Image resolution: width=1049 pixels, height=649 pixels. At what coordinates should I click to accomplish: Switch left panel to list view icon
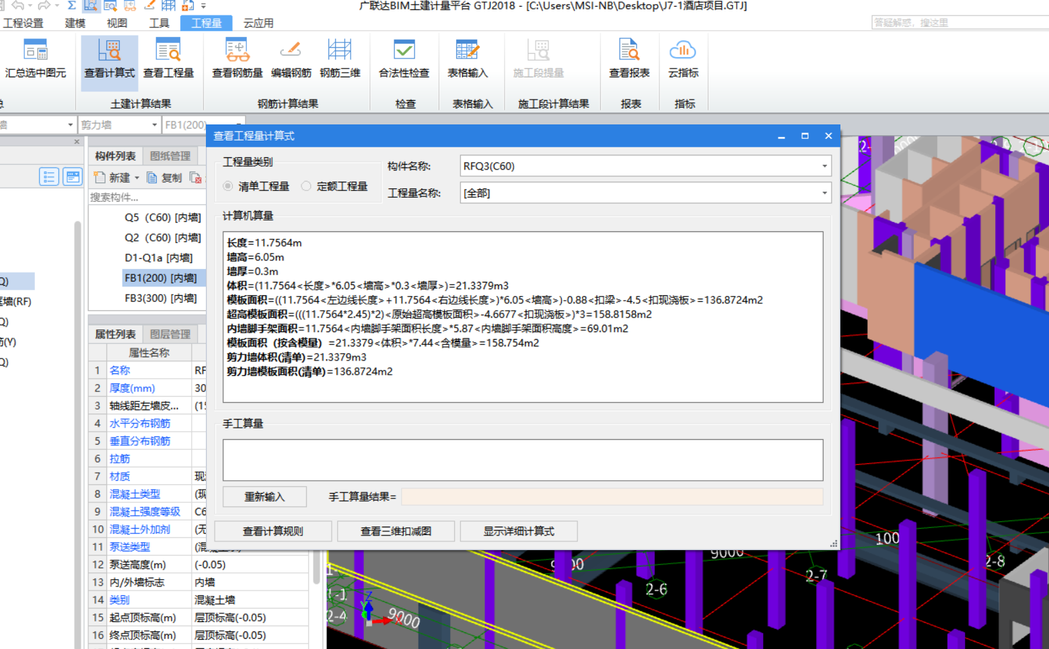pyautogui.click(x=48, y=177)
